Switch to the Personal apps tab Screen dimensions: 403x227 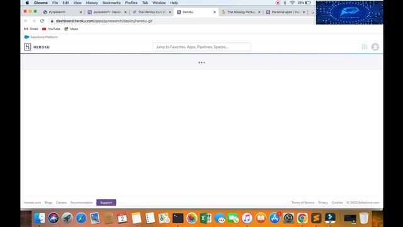coord(285,12)
